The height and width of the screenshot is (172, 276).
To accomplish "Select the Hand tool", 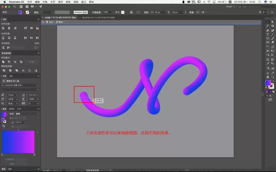I will (268, 77).
